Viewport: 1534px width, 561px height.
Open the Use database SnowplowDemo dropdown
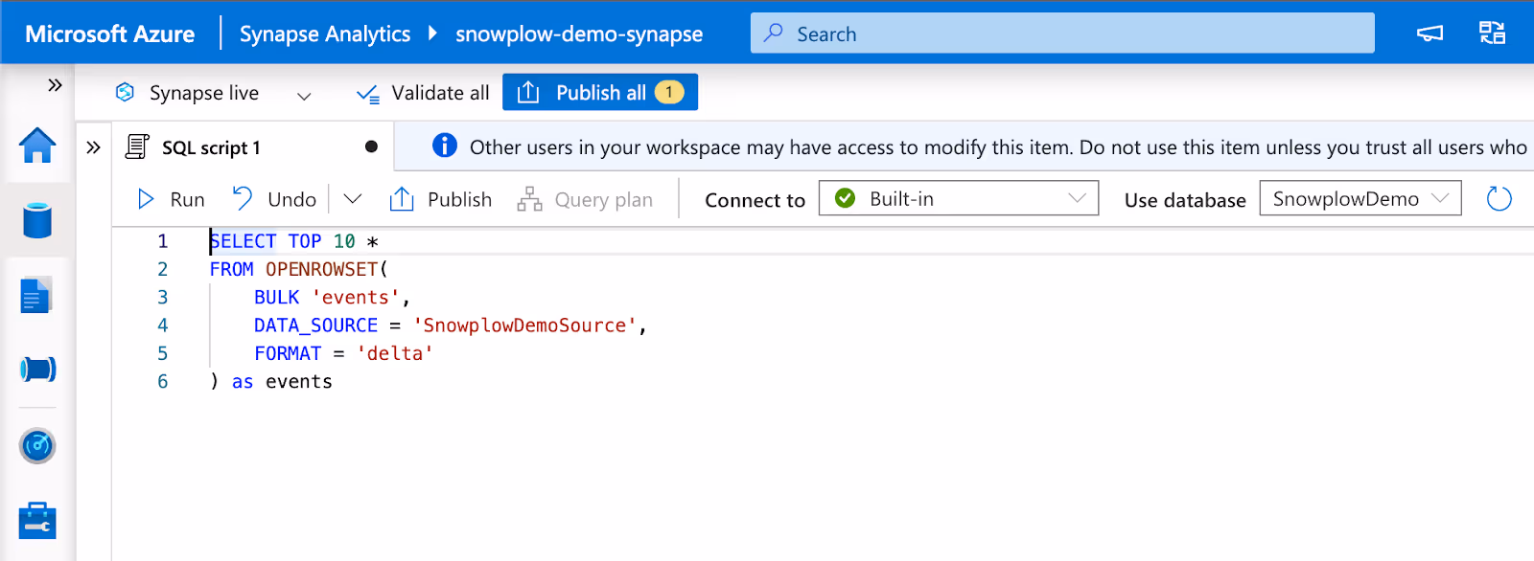1360,198
